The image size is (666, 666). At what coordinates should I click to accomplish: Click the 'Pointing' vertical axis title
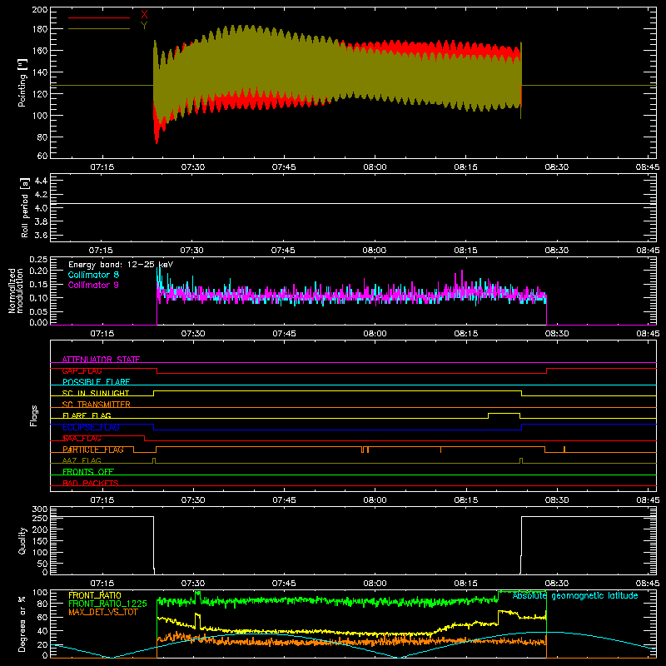[22, 82]
